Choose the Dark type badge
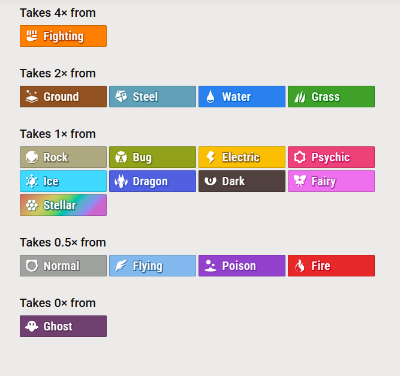 [x=242, y=181]
